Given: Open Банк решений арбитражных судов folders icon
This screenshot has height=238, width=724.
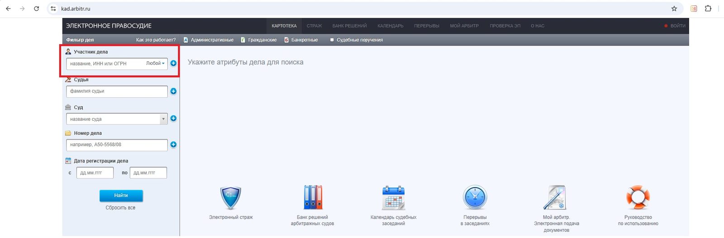Looking at the screenshot, I should tap(313, 197).
